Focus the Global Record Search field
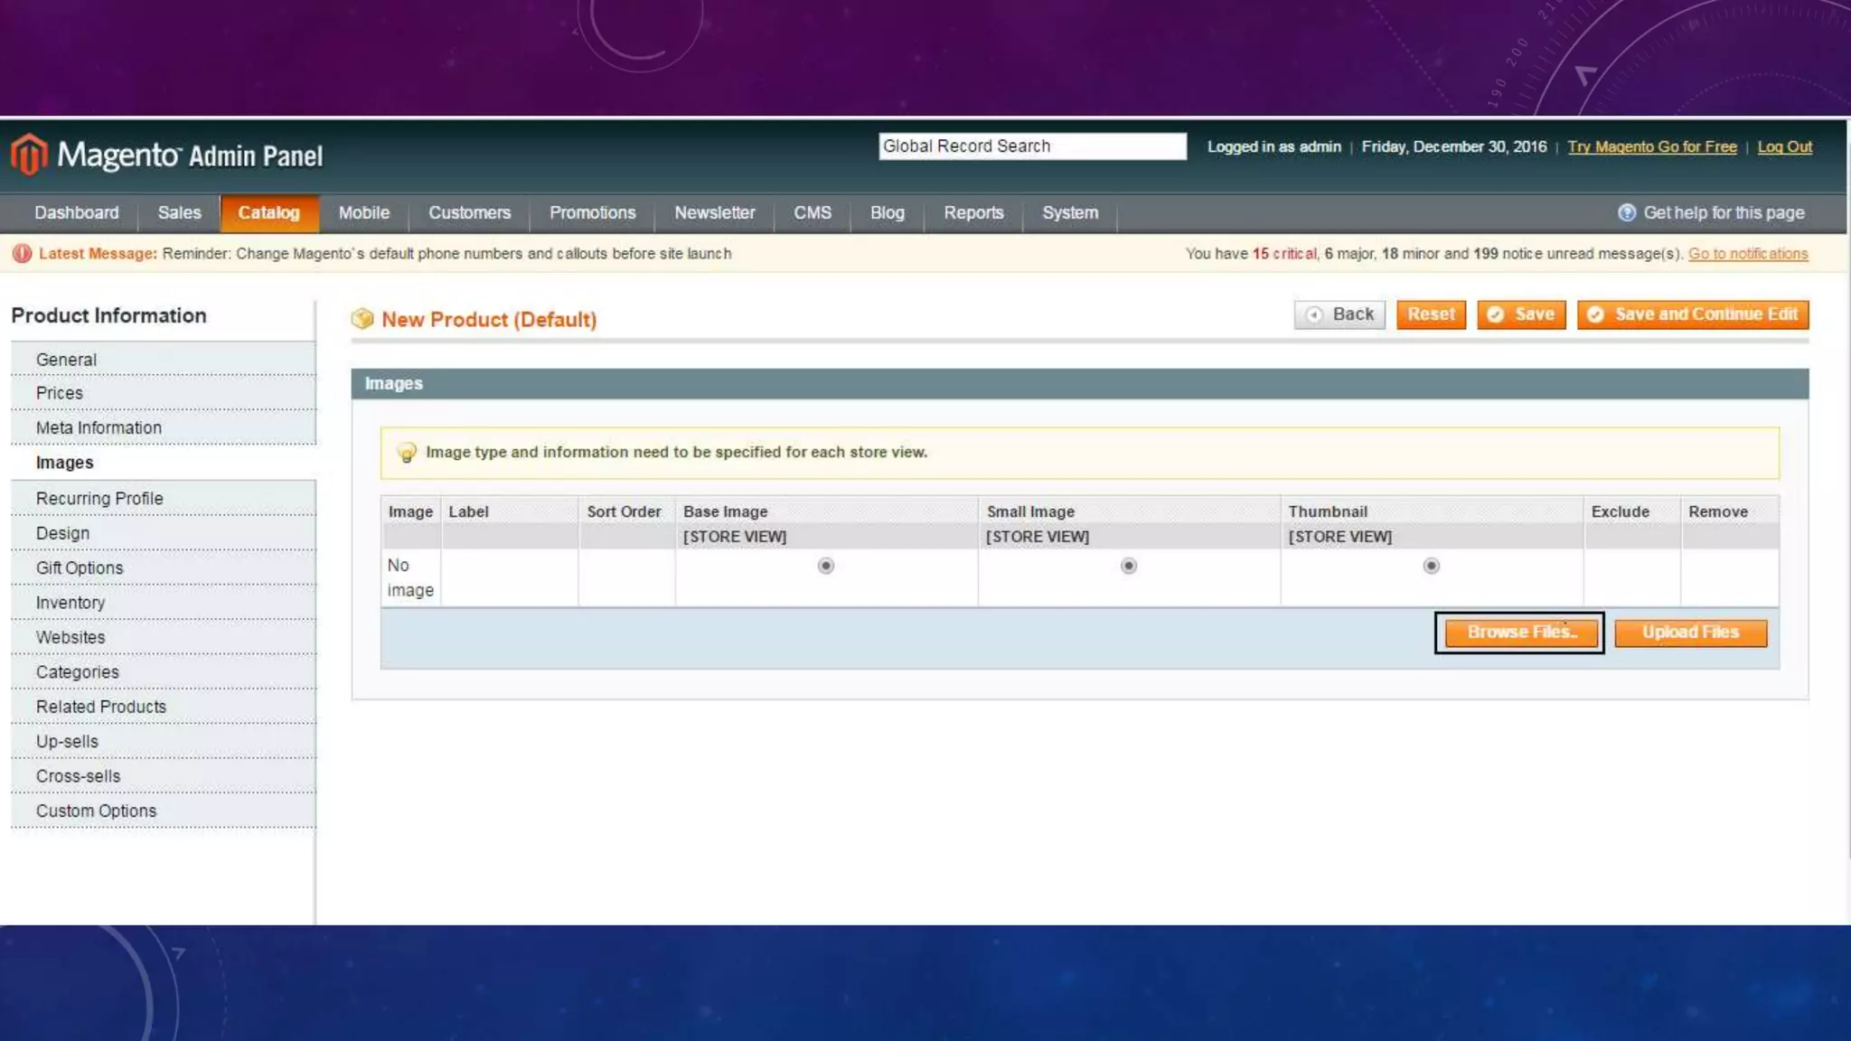This screenshot has height=1041, width=1851. (x=1032, y=146)
